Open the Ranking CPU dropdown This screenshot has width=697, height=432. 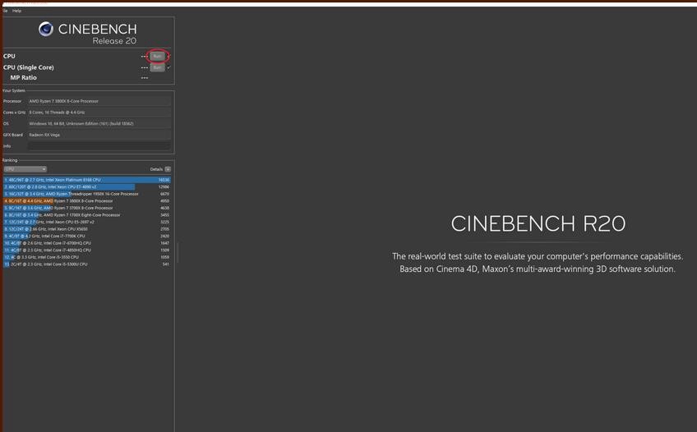(x=25, y=169)
